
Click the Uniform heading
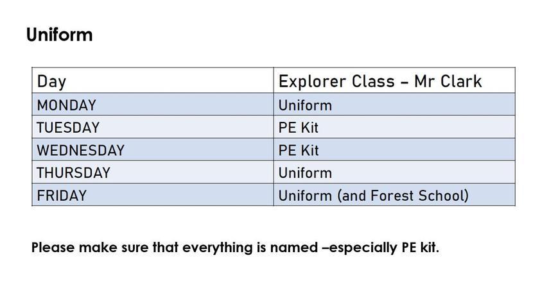click(60, 35)
